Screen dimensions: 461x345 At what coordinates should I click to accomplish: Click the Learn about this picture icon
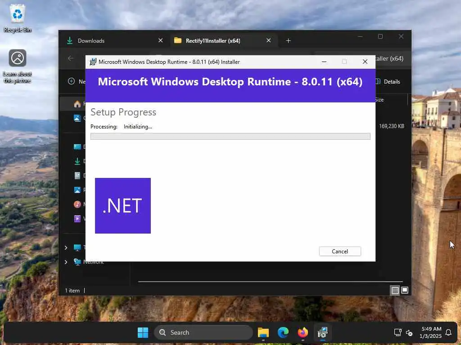(18, 66)
